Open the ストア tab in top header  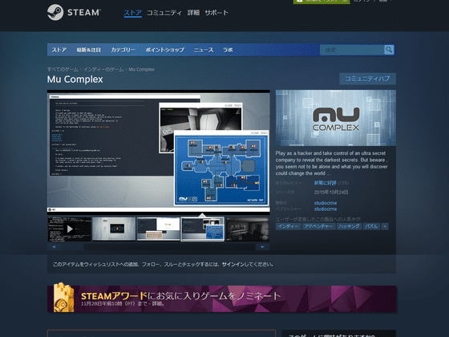coord(132,13)
